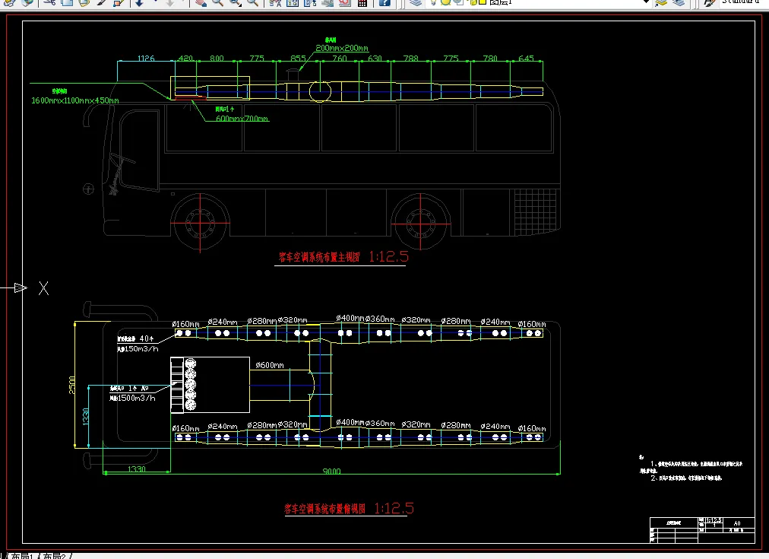Toggle the layer on/off light bulb
This screenshot has height=559, width=769.
click(434, 2)
